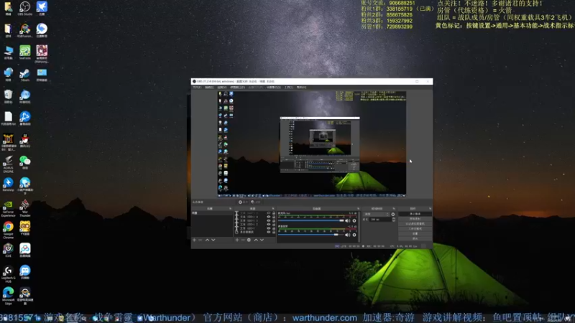This screenshot has width=575, height=323.
Task: Click first mixer channel volume slider
Action: [x=311, y=220]
